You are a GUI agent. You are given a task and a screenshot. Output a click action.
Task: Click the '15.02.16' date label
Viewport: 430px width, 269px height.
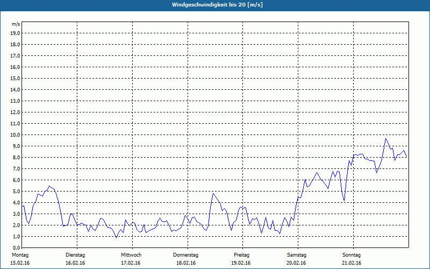pyautogui.click(x=20, y=263)
